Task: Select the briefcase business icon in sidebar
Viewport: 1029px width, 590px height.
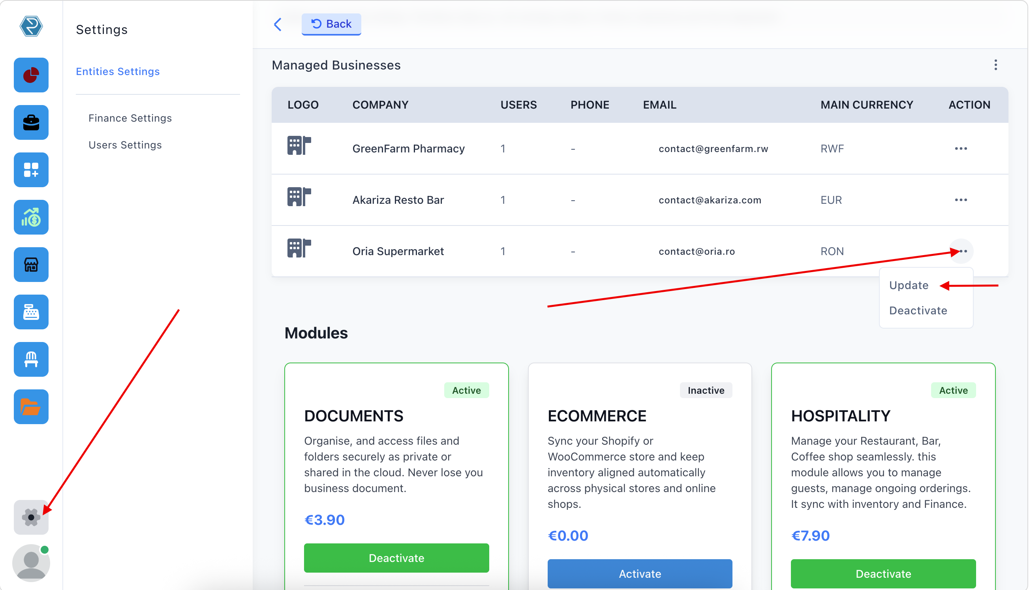Action: tap(31, 122)
